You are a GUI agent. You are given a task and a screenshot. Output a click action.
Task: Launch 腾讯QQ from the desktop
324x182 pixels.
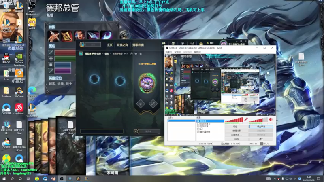[6, 58]
